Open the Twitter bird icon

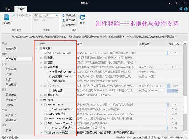pos(181,9)
